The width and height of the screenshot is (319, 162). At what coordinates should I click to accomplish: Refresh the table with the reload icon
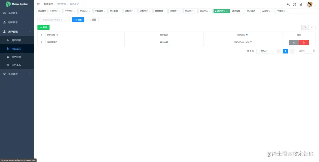click(x=312, y=27)
